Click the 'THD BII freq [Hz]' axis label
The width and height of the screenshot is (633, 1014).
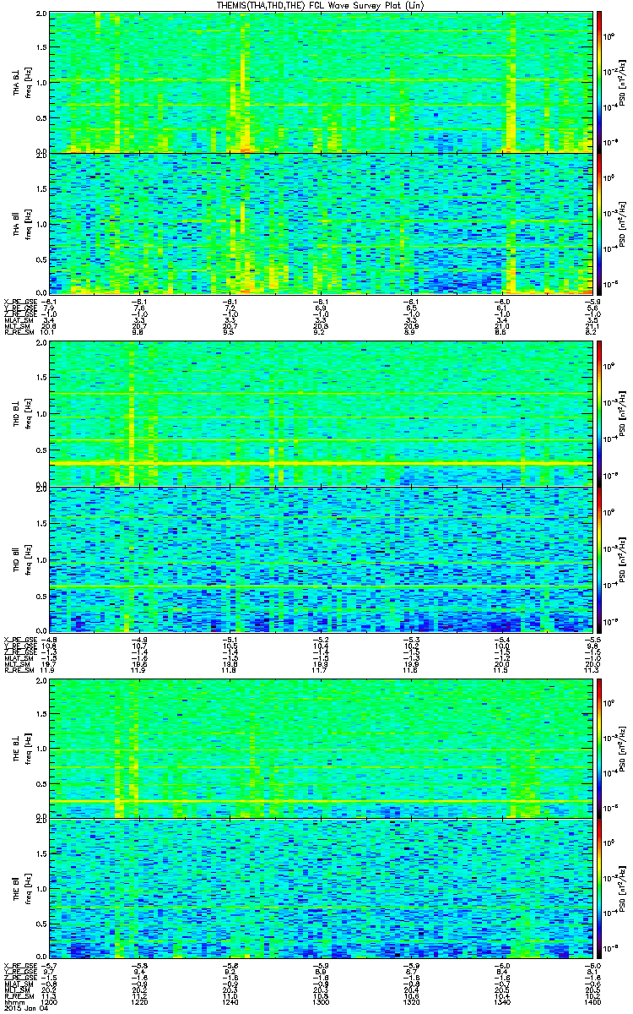pyautogui.click(x=21, y=559)
